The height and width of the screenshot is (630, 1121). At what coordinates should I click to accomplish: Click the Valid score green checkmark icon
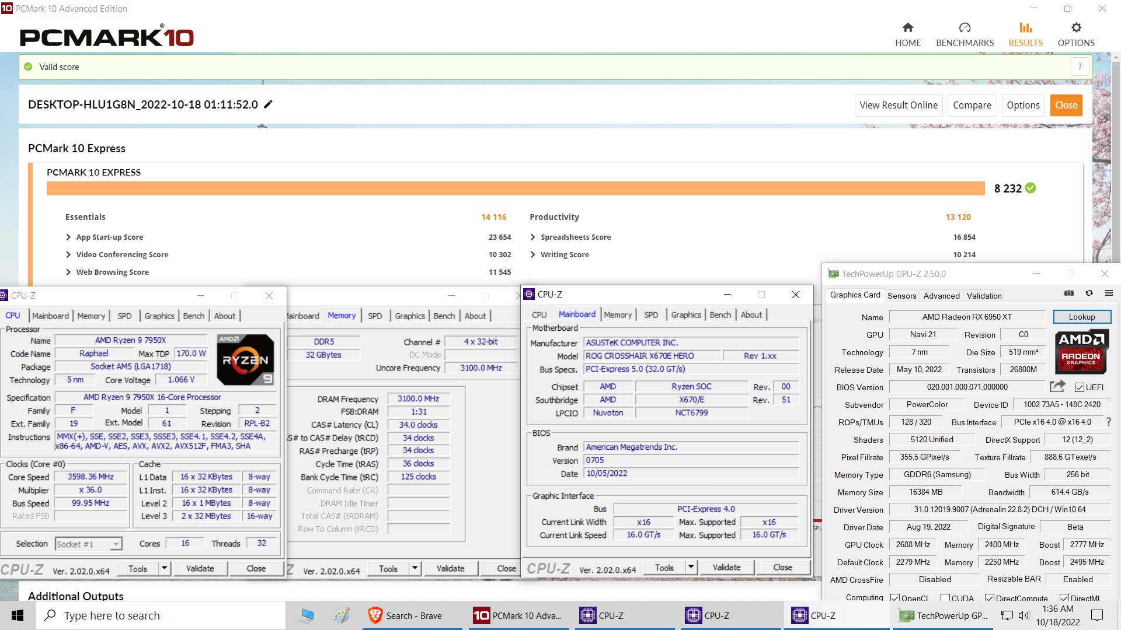pyautogui.click(x=28, y=66)
